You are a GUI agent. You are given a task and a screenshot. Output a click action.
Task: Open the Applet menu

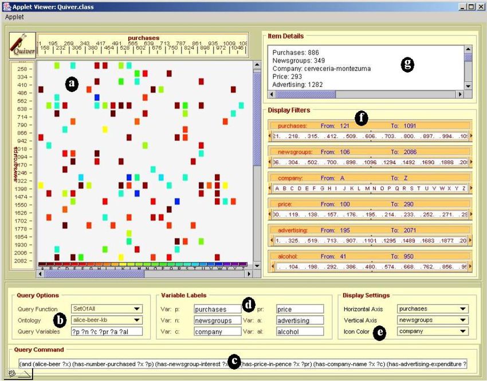pos(14,17)
